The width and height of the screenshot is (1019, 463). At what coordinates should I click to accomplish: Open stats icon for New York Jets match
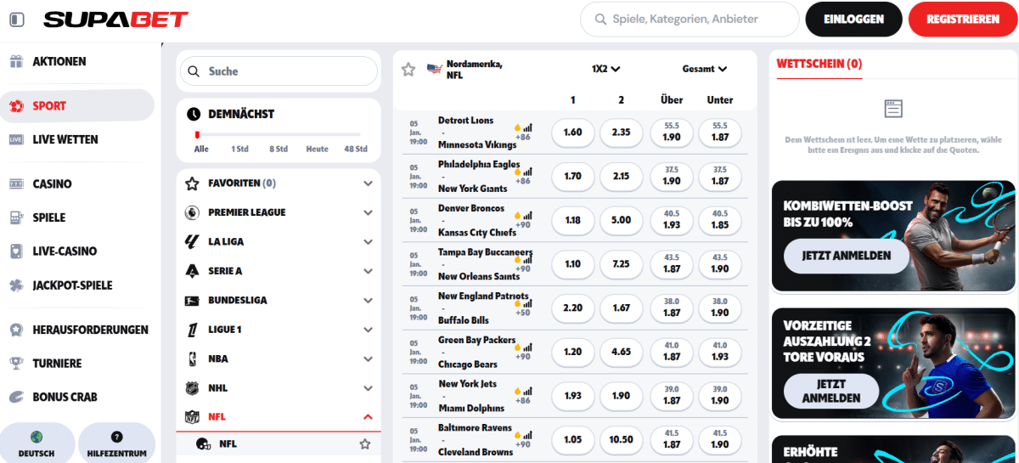point(527,391)
